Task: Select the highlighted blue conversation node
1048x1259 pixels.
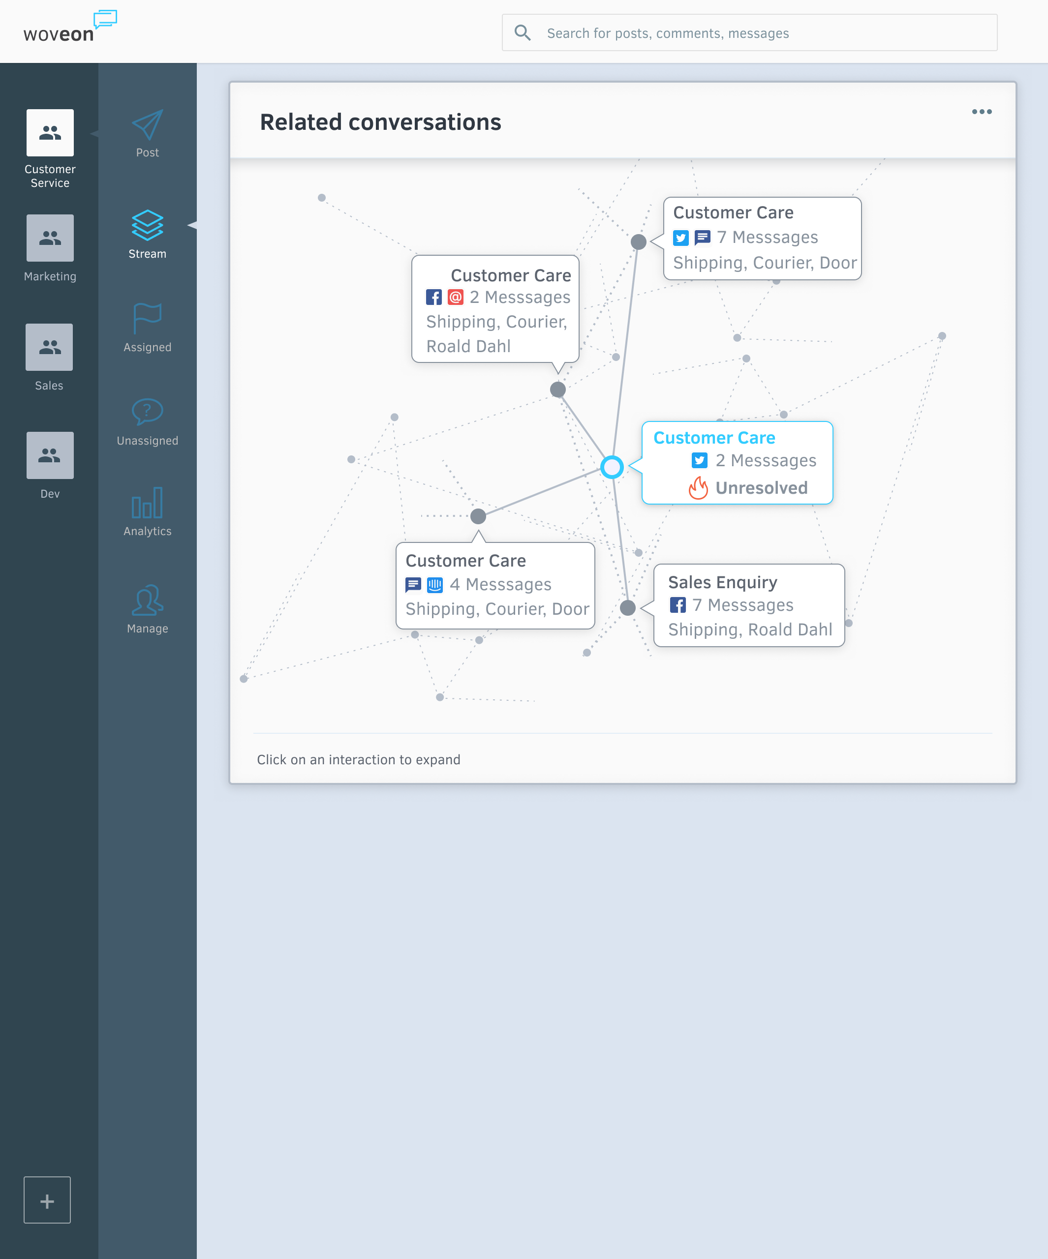Action: tap(612, 467)
